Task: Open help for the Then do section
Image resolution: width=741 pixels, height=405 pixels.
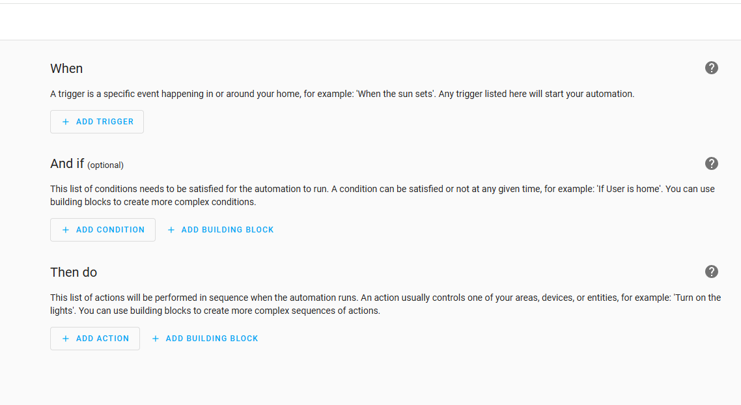Action: [711, 272]
